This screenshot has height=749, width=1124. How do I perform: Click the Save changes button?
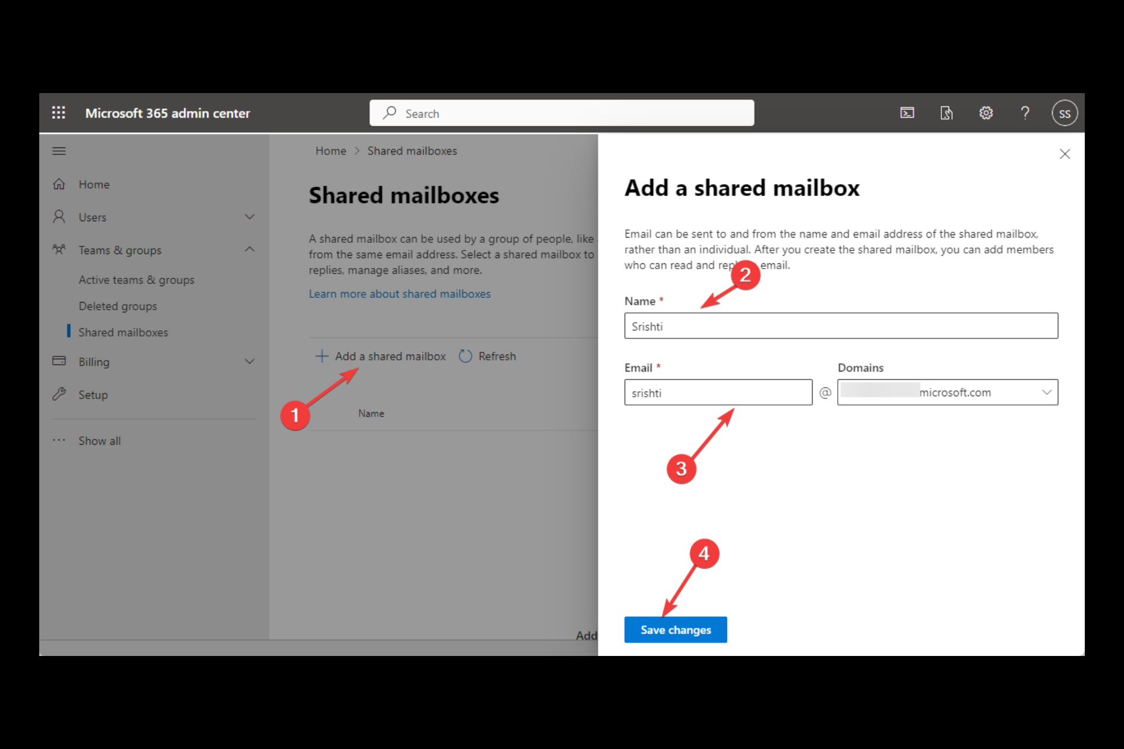click(676, 630)
